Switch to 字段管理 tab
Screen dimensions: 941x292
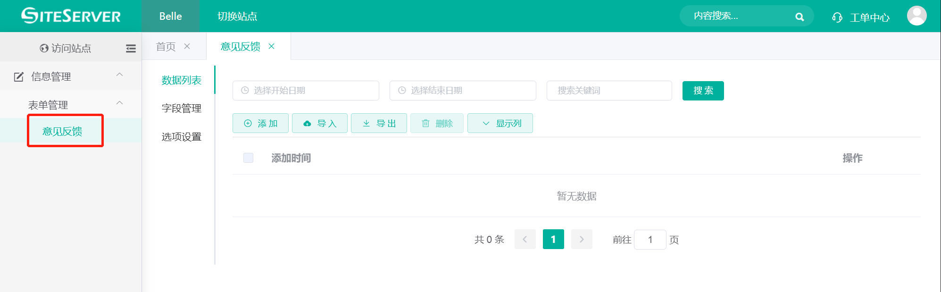pyautogui.click(x=182, y=108)
